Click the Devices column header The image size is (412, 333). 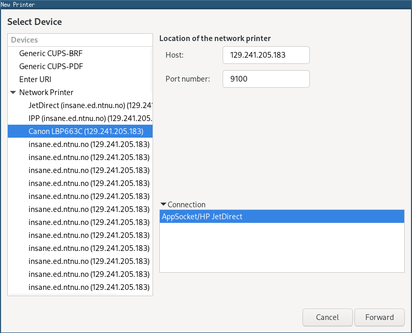pyautogui.click(x=80, y=40)
